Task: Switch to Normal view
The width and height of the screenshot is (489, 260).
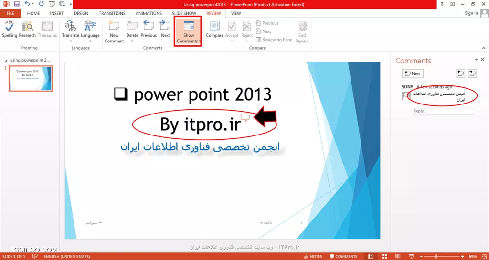Action: tap(371, 256)
